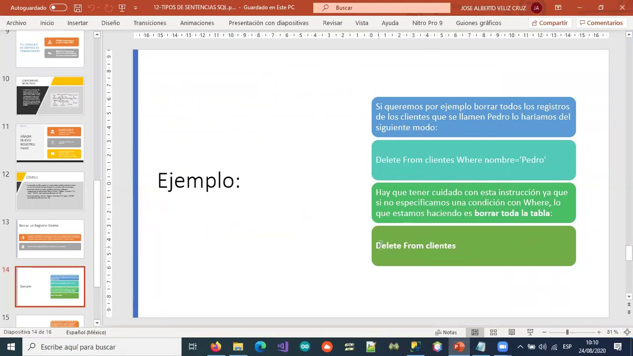Click the zoom slider handle
The width and height of the screenshot is (633, 356).
567,332
